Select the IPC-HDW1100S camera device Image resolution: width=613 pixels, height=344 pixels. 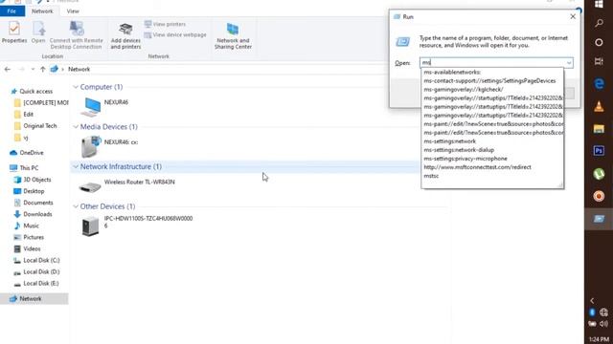(136, 226)
